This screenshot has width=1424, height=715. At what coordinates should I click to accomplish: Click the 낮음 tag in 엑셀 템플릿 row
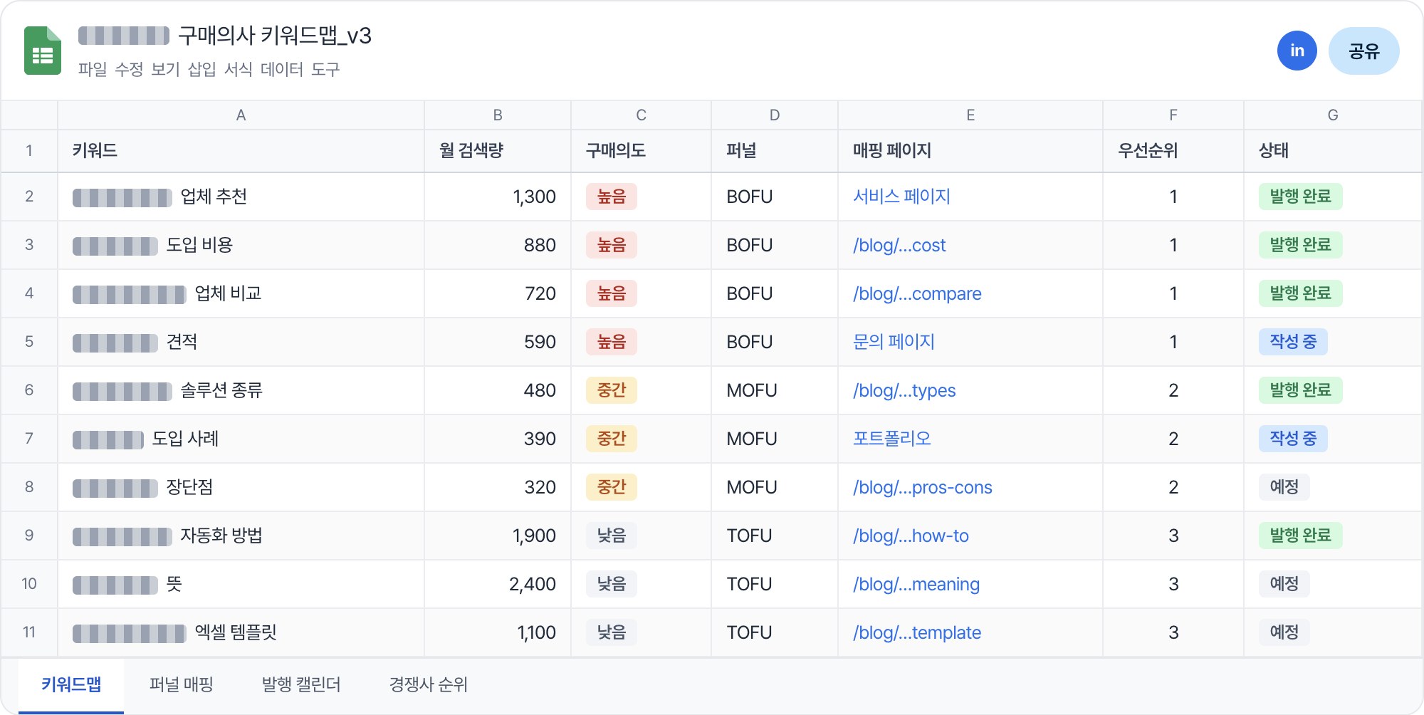tap(612, 632)
